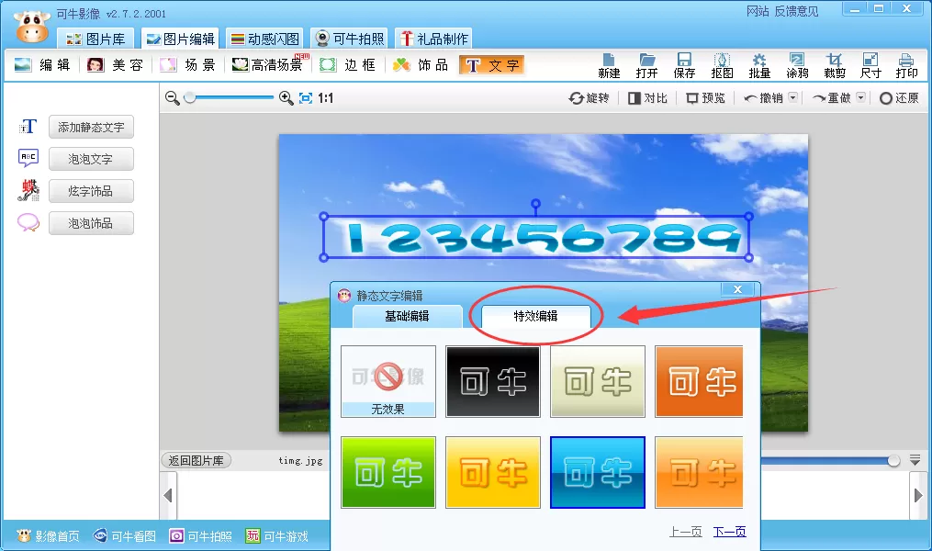Select the green text effect thumbnail

tap(388, 473)
